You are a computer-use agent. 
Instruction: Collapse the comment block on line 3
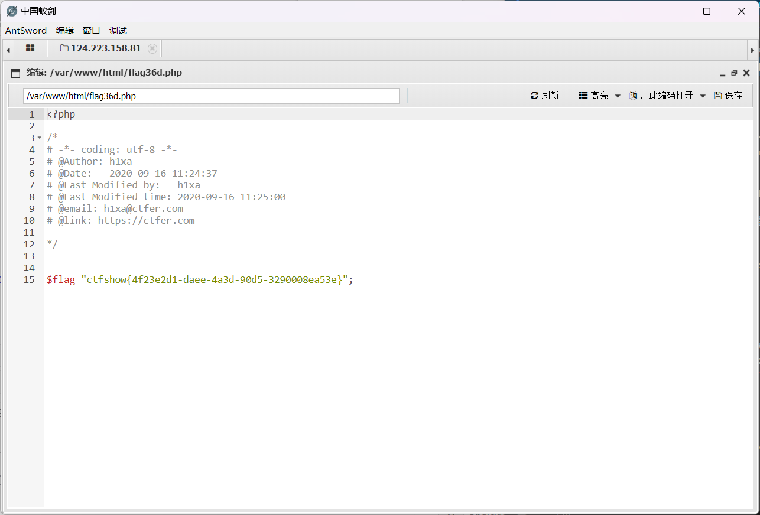click(x=40, y=138)
